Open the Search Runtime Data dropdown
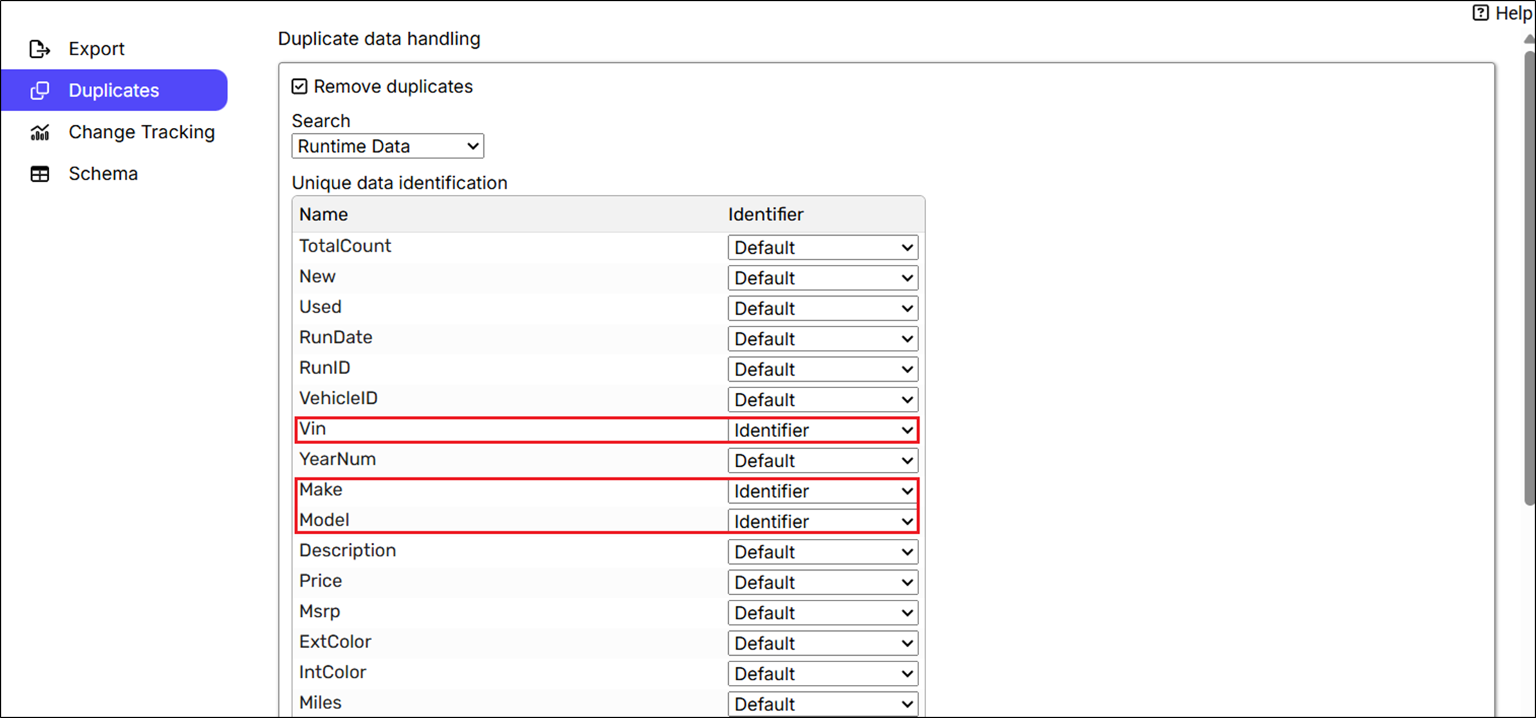Image resolution: width=1536 pixels, height=718 pixels. 388,146
